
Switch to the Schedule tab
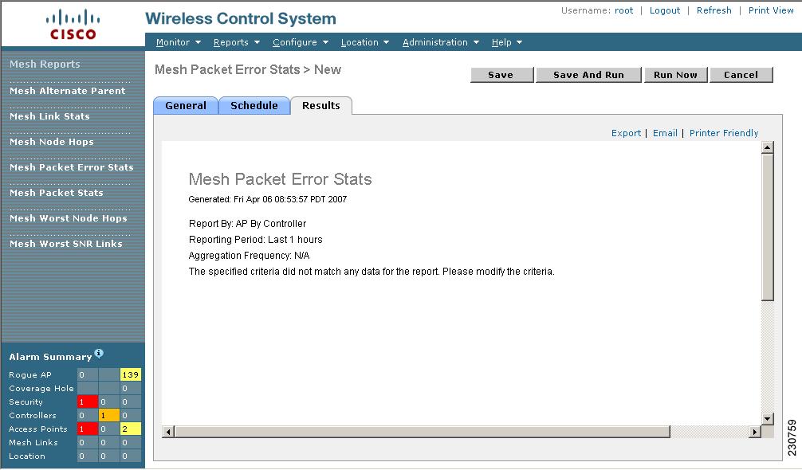[x=254, y=106]
